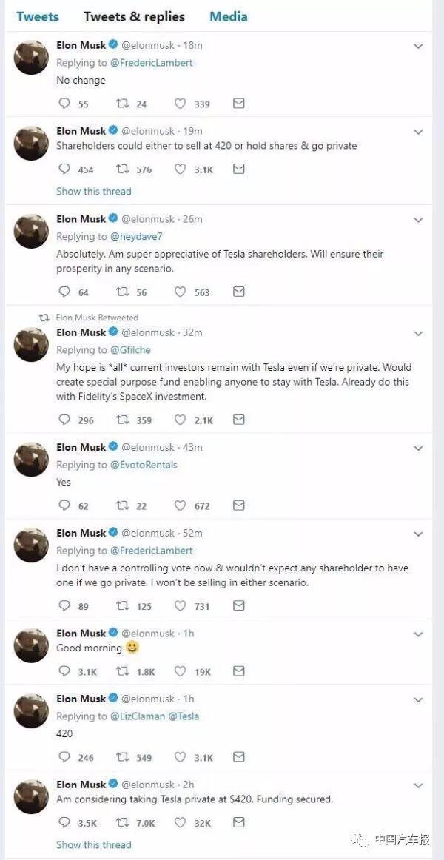Click 'Show this thread' under Shareholders tweet

coord(93,191)
